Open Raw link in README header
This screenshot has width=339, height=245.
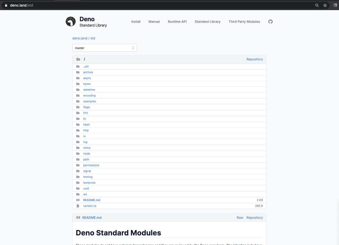pyautogui.click(x=240, y=218)
